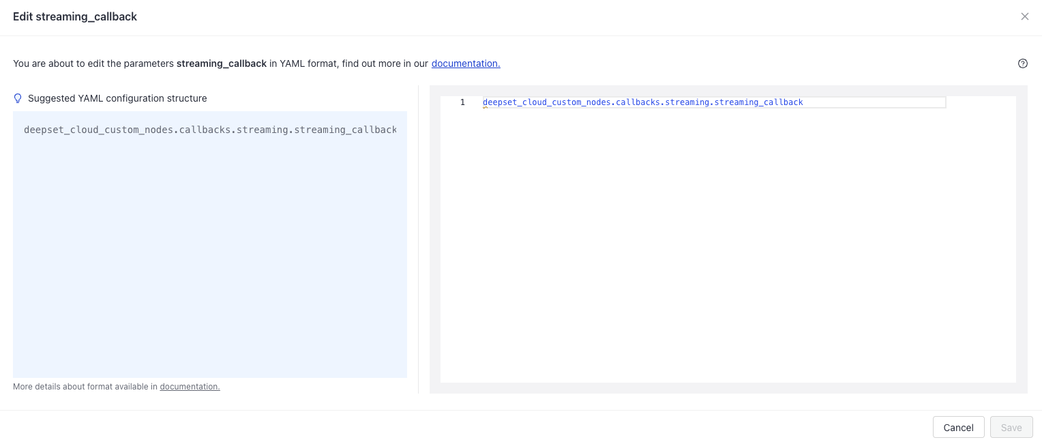
Task: Click the Edit streaming_callback dialog title
Action: pos(74,16)
